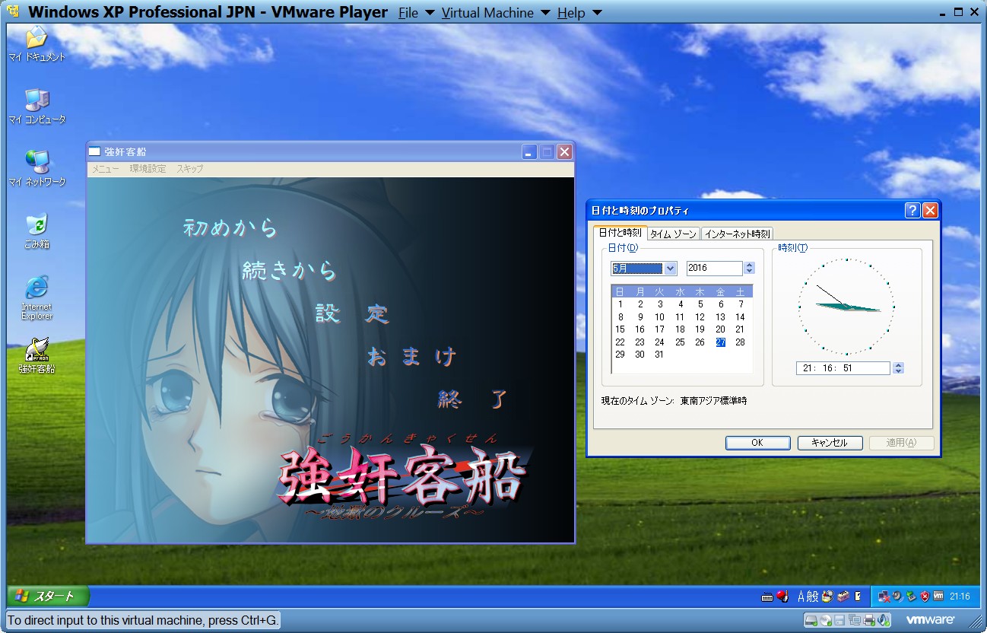Screen dimensions: 987x633
Task: Choose 初めから on the game title screen
Action: (230, 227)
